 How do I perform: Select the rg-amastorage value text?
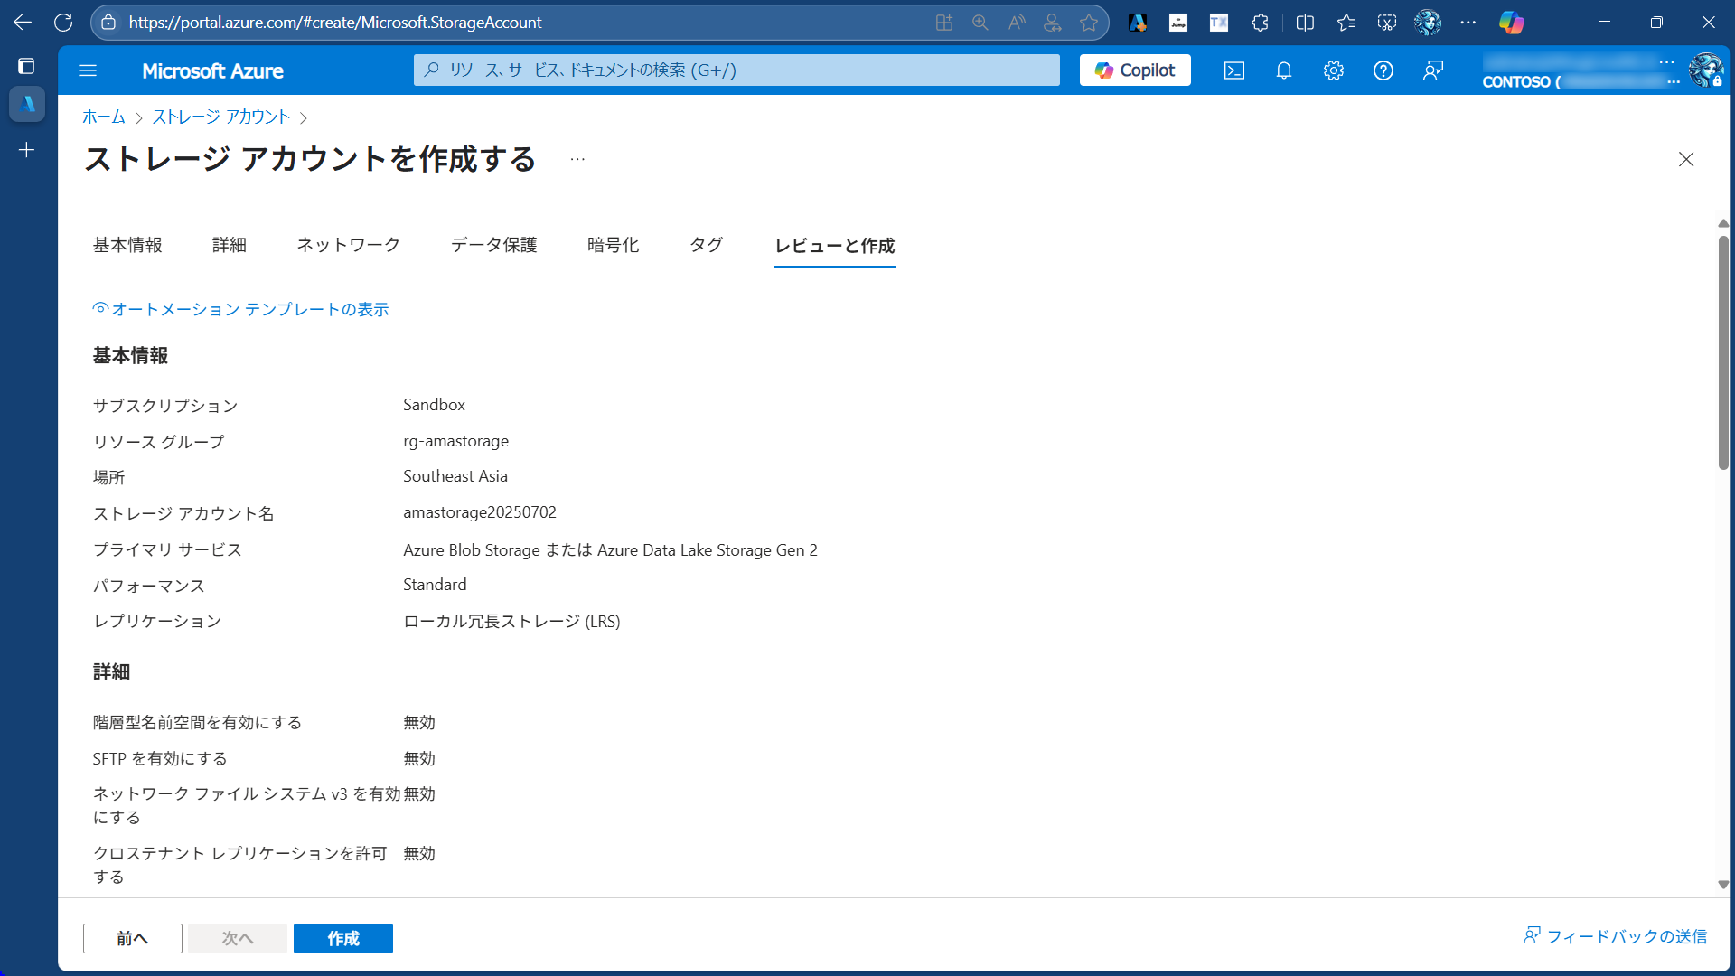point(456,441)
